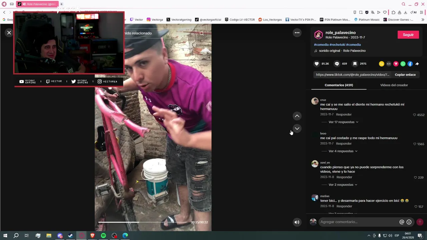Switch to "Videos del creador" tab

pyautogui.click(x=394, y=85)
